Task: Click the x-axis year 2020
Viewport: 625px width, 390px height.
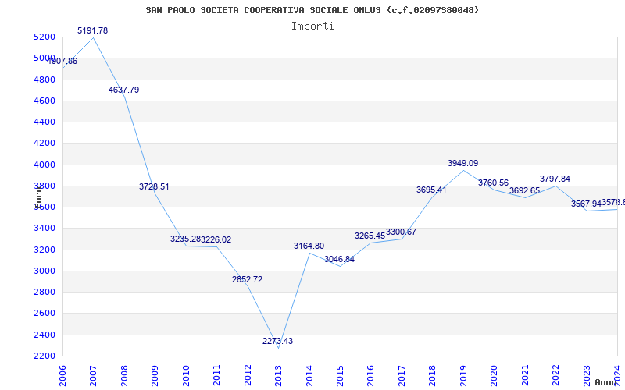Action: (x=495, y=376)
